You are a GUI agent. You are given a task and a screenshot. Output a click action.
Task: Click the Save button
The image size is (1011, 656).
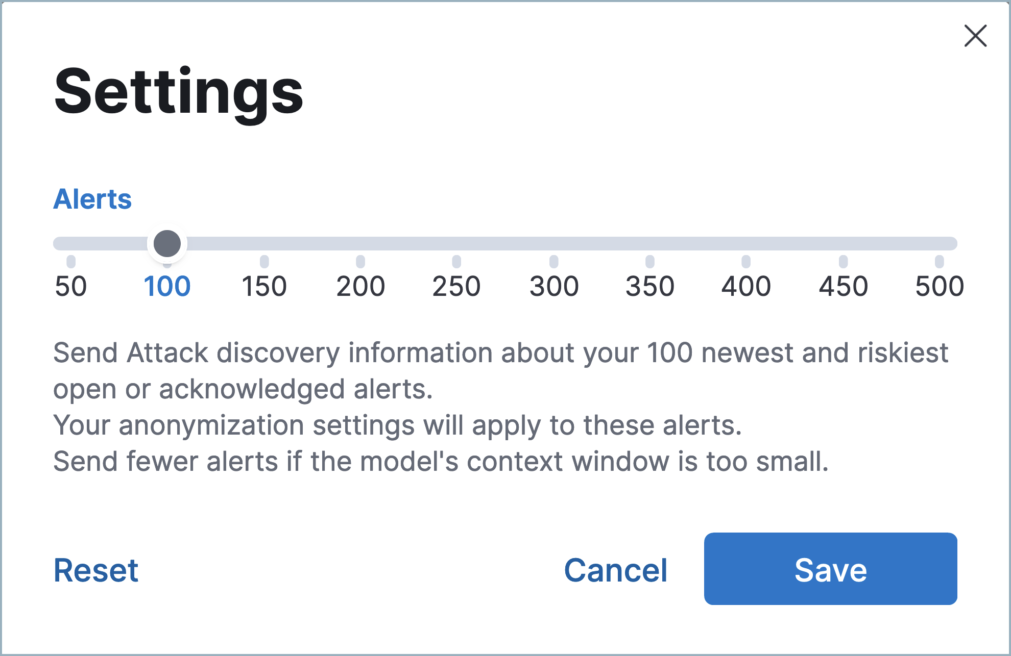click(830, 570)
